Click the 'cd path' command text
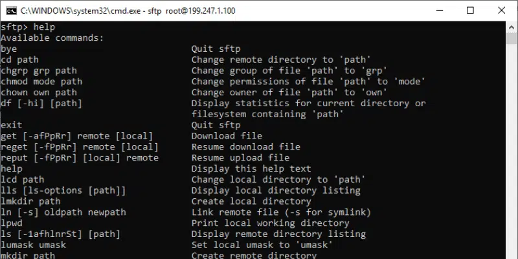This screenshot has width=518, height=259. pyautogui.click(x=20, y=60)
